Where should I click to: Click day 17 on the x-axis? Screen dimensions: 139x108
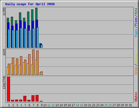pyautogui.click(x=73, y=105)
